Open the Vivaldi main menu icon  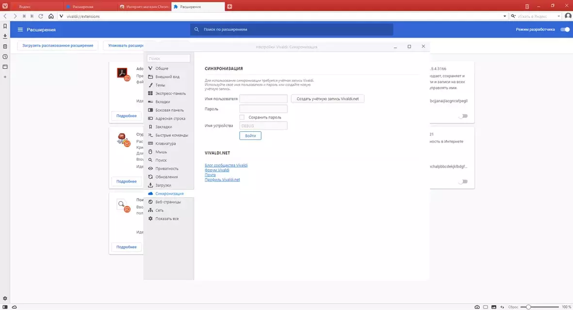tap(5, 6)
